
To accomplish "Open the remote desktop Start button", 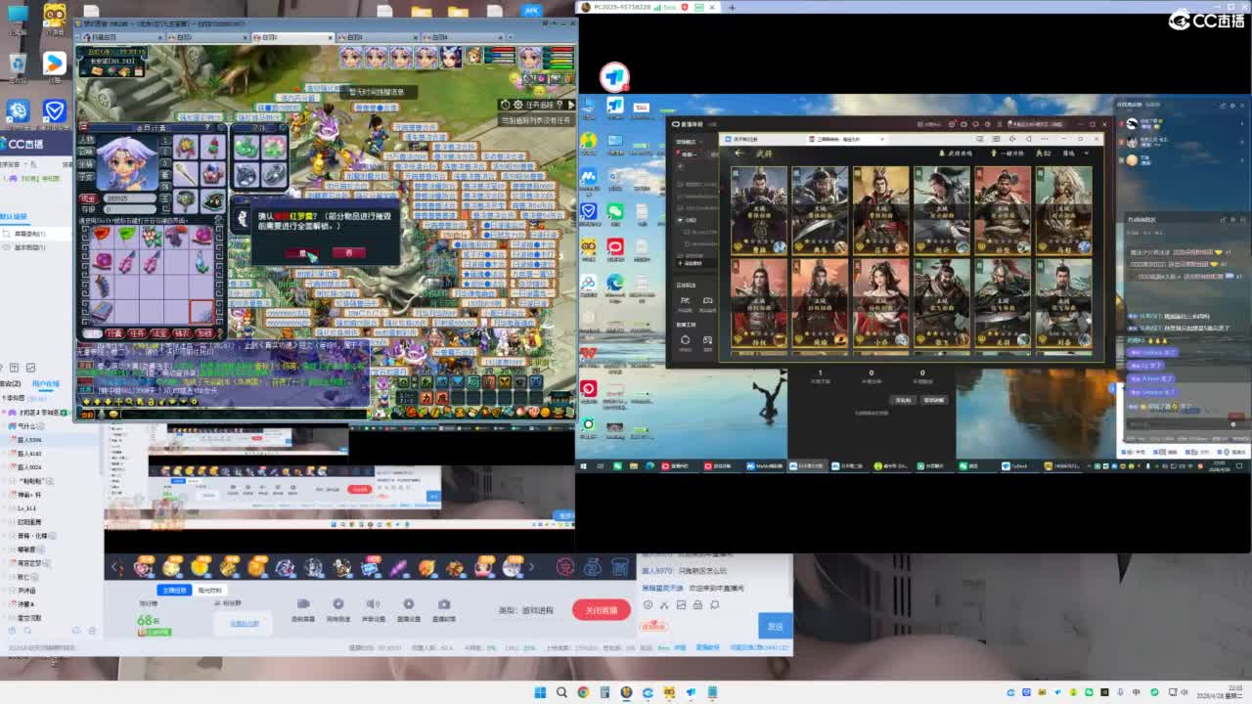I will [585, 466].
